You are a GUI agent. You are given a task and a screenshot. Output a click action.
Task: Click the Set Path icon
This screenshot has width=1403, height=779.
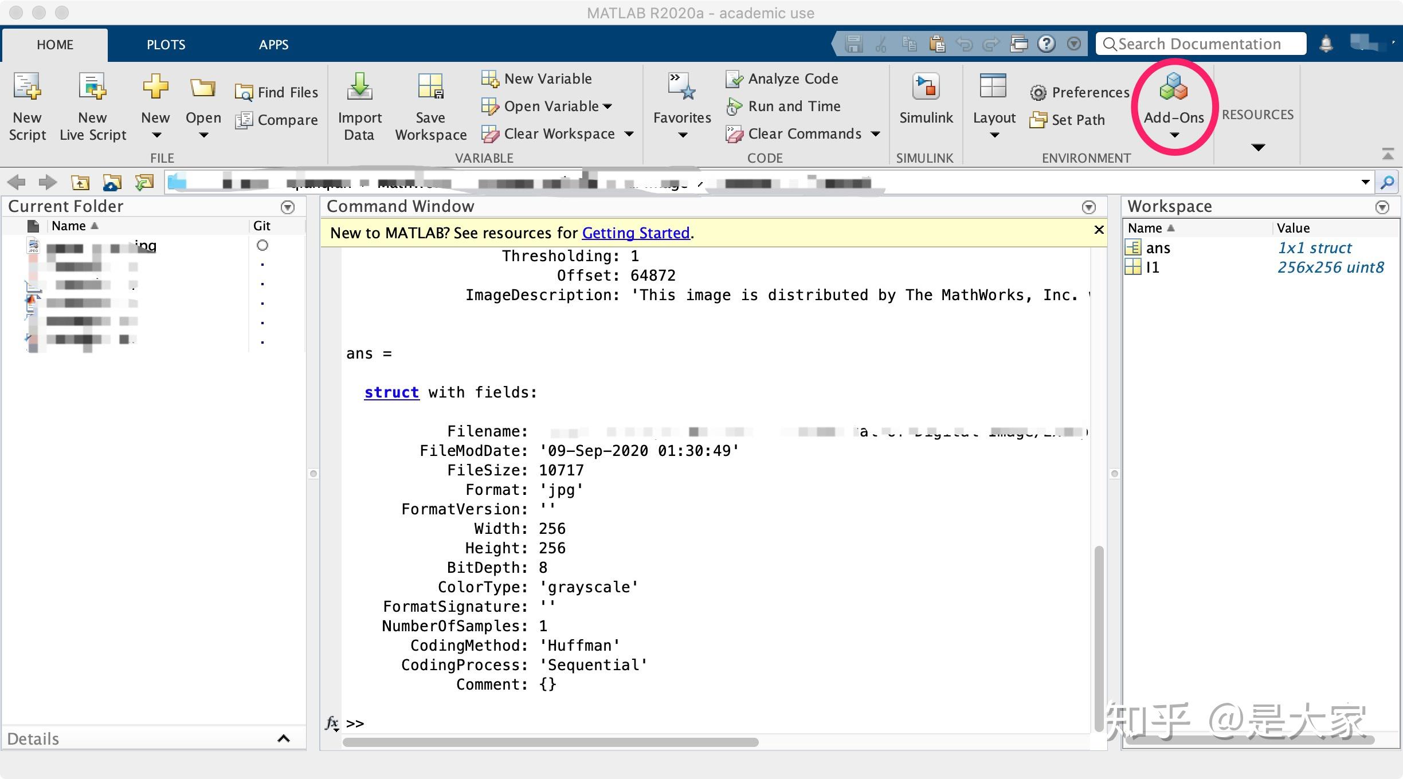point(1038,120)
